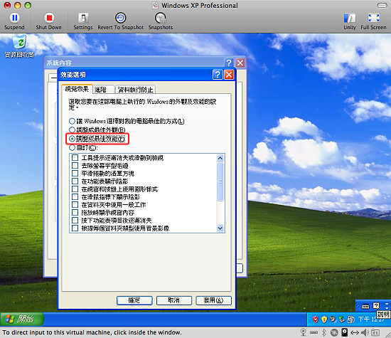Open the 進階 tab
Viewport: 391px width, 338px height.
[x=104, y=90]
